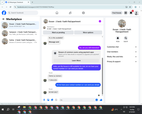View site information icon in address bar
Image resolution: width=142 pixels, height=114 pixels.
pyautogui.click(x=15, y=7)
